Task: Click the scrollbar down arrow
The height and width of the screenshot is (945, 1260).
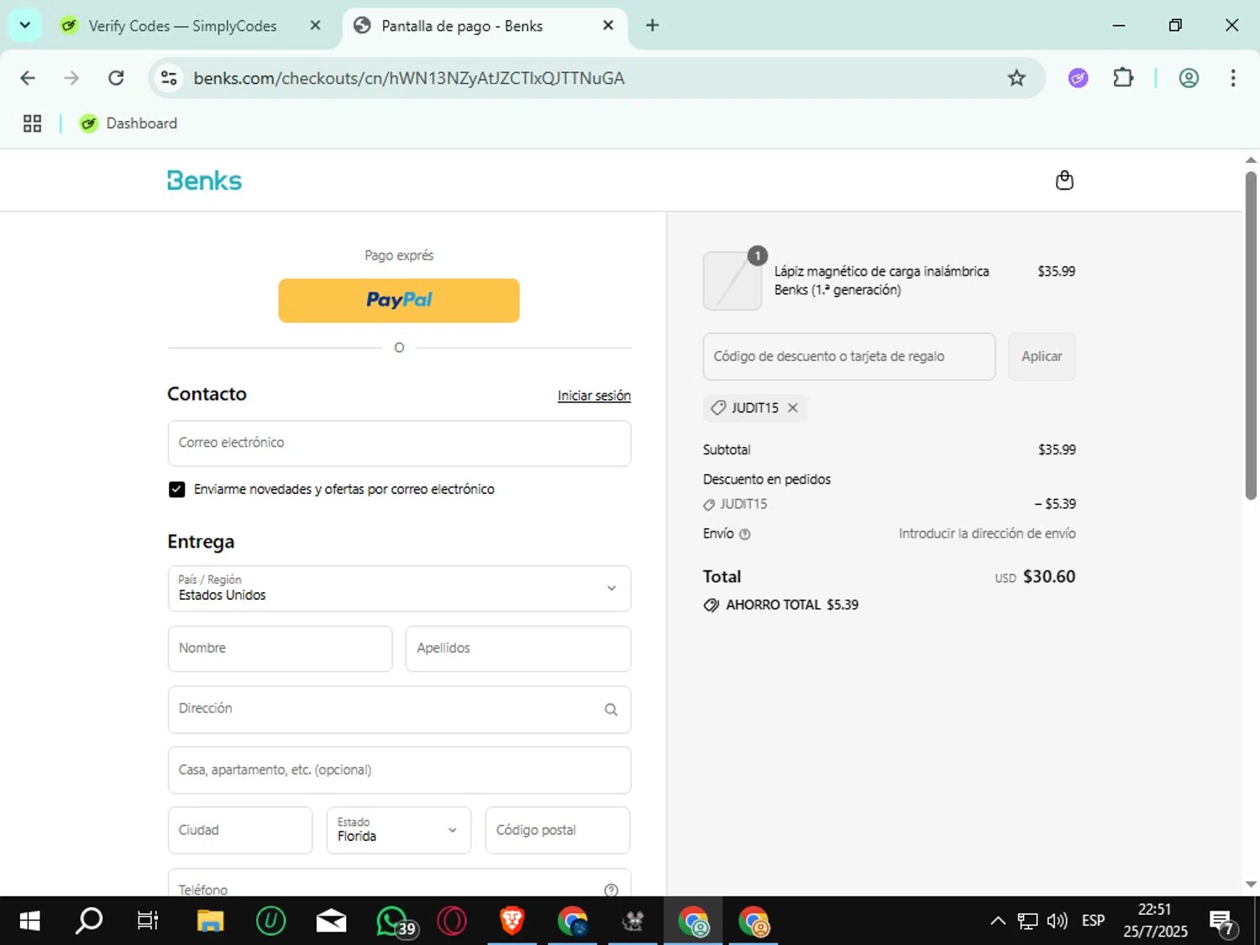Action: [1251, 885]
